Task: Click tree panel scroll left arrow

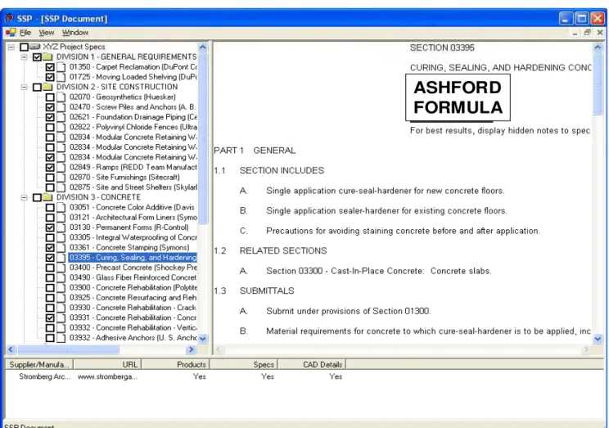Action: 11,349
